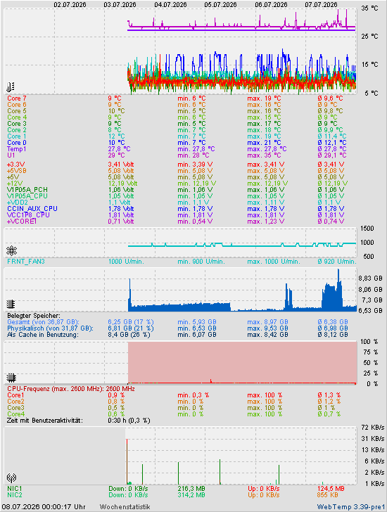The width and height of the screenshot is (387, 512).
Task: Click the U1 sensor label
Action: 11,155
